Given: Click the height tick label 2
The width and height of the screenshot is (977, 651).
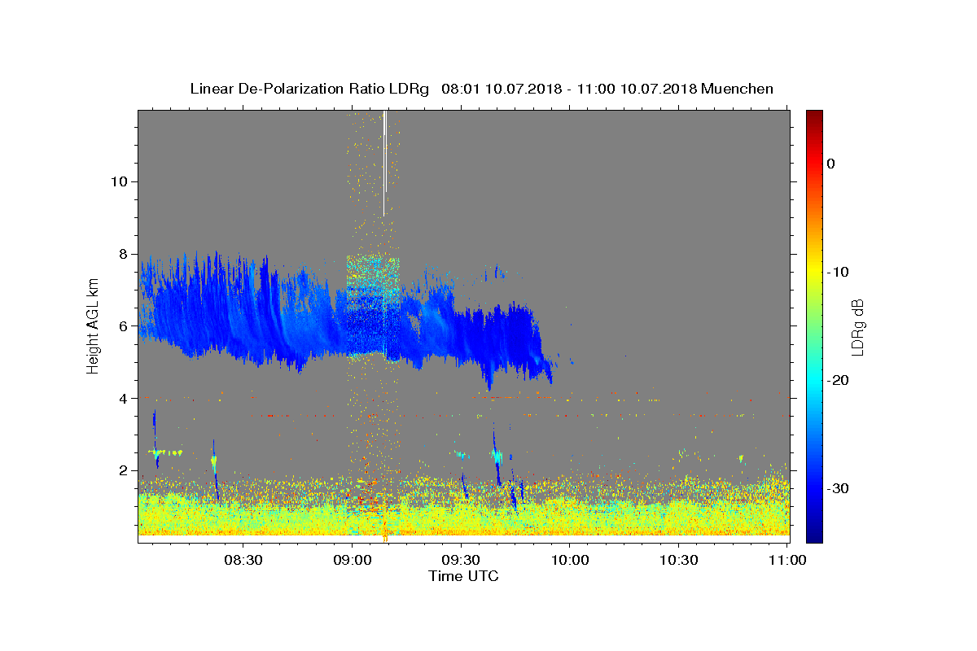Looking at the screenshot, I should (123, 470).
